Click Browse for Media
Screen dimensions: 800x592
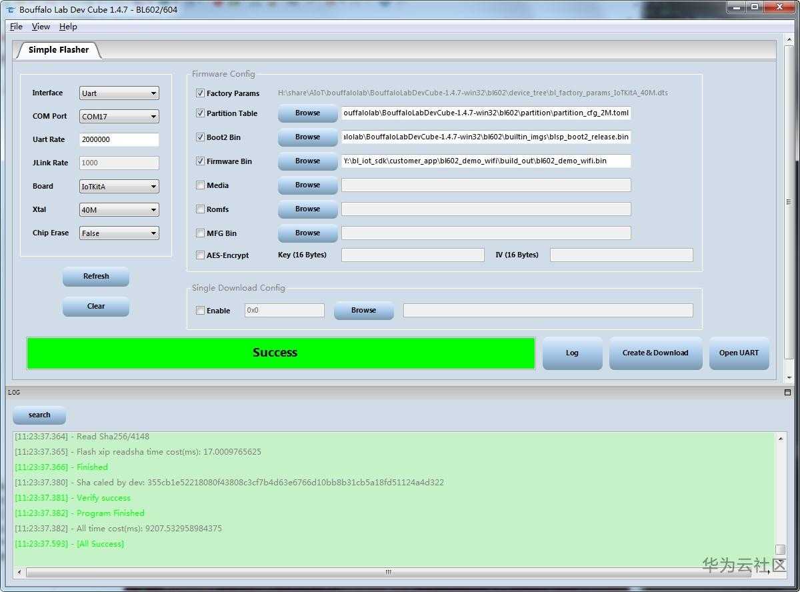pyautogui.click(x=307, y=185)
